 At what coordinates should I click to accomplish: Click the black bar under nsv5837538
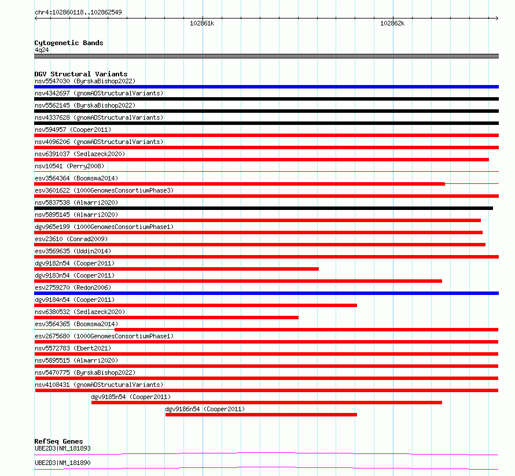[x=263, y=208]
